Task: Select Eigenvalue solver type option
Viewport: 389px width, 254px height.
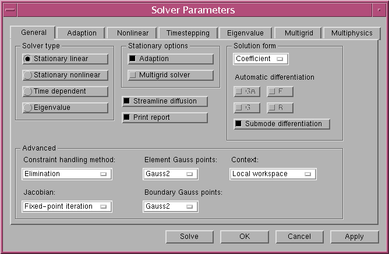Action: [x=65, y=108]
